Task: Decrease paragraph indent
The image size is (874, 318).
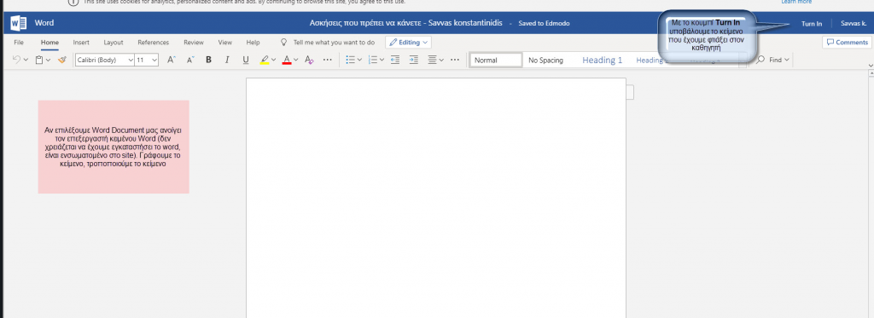Action: [395, 60]
